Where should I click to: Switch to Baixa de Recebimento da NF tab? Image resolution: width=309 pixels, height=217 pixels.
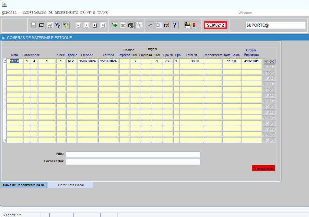pyautogui.click(x=24, y=185)
